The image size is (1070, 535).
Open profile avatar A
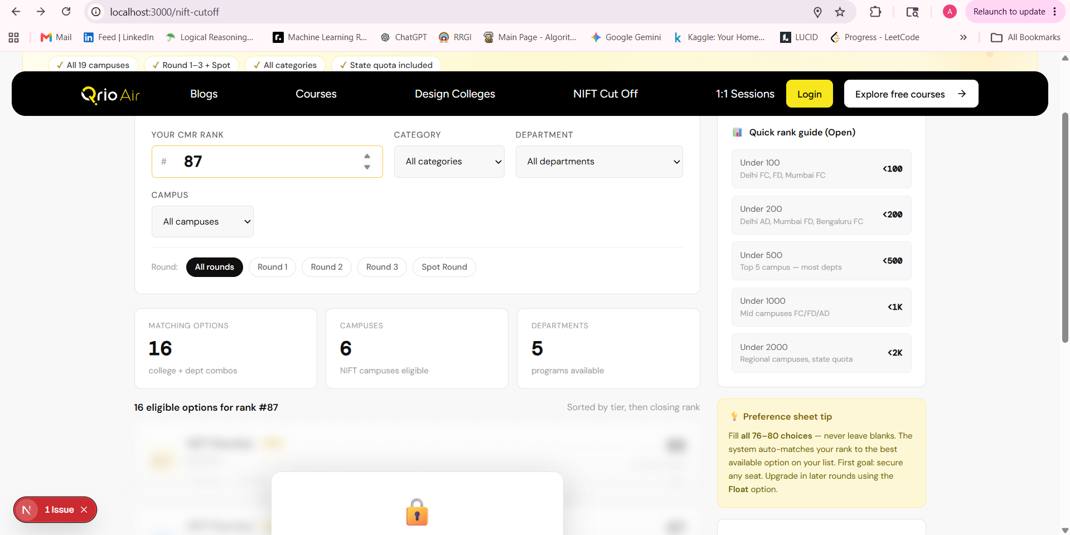coord(950,12)
